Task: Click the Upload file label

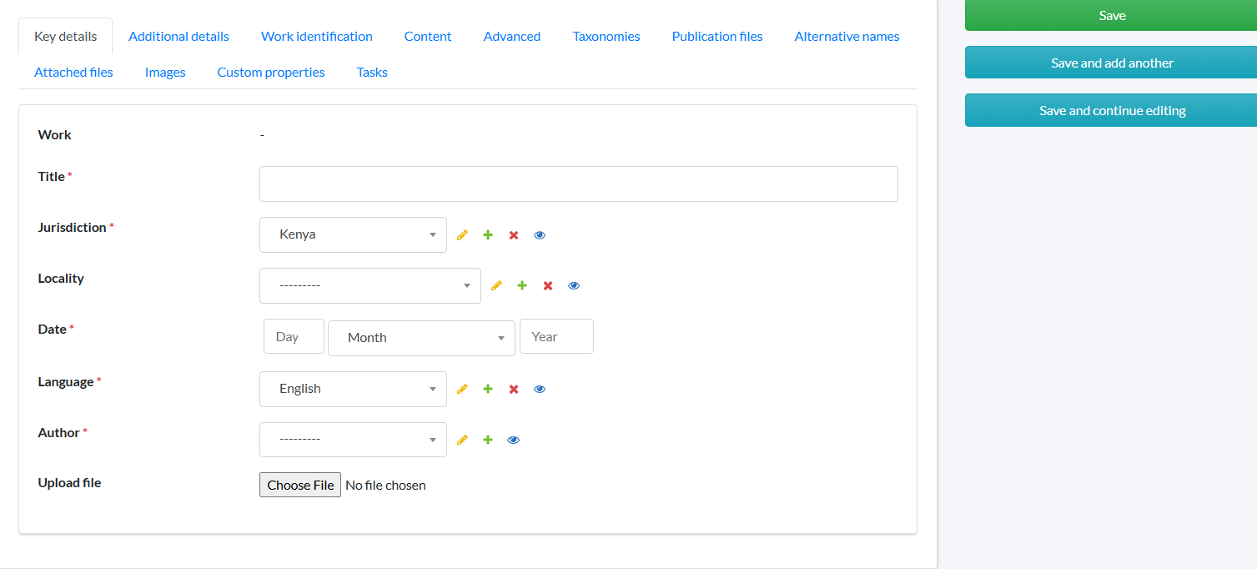Action: coord(69,482)
